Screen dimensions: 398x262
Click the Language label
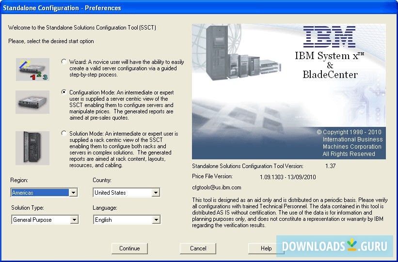pyautogui.click(x=105, y=208)
